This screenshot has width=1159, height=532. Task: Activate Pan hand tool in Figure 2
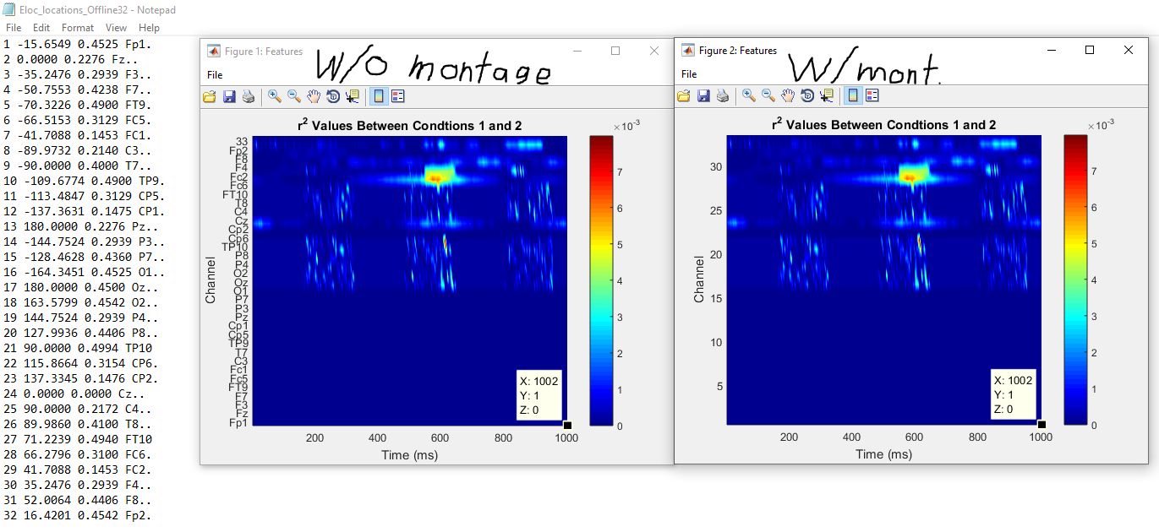click(x=788, y=96)
